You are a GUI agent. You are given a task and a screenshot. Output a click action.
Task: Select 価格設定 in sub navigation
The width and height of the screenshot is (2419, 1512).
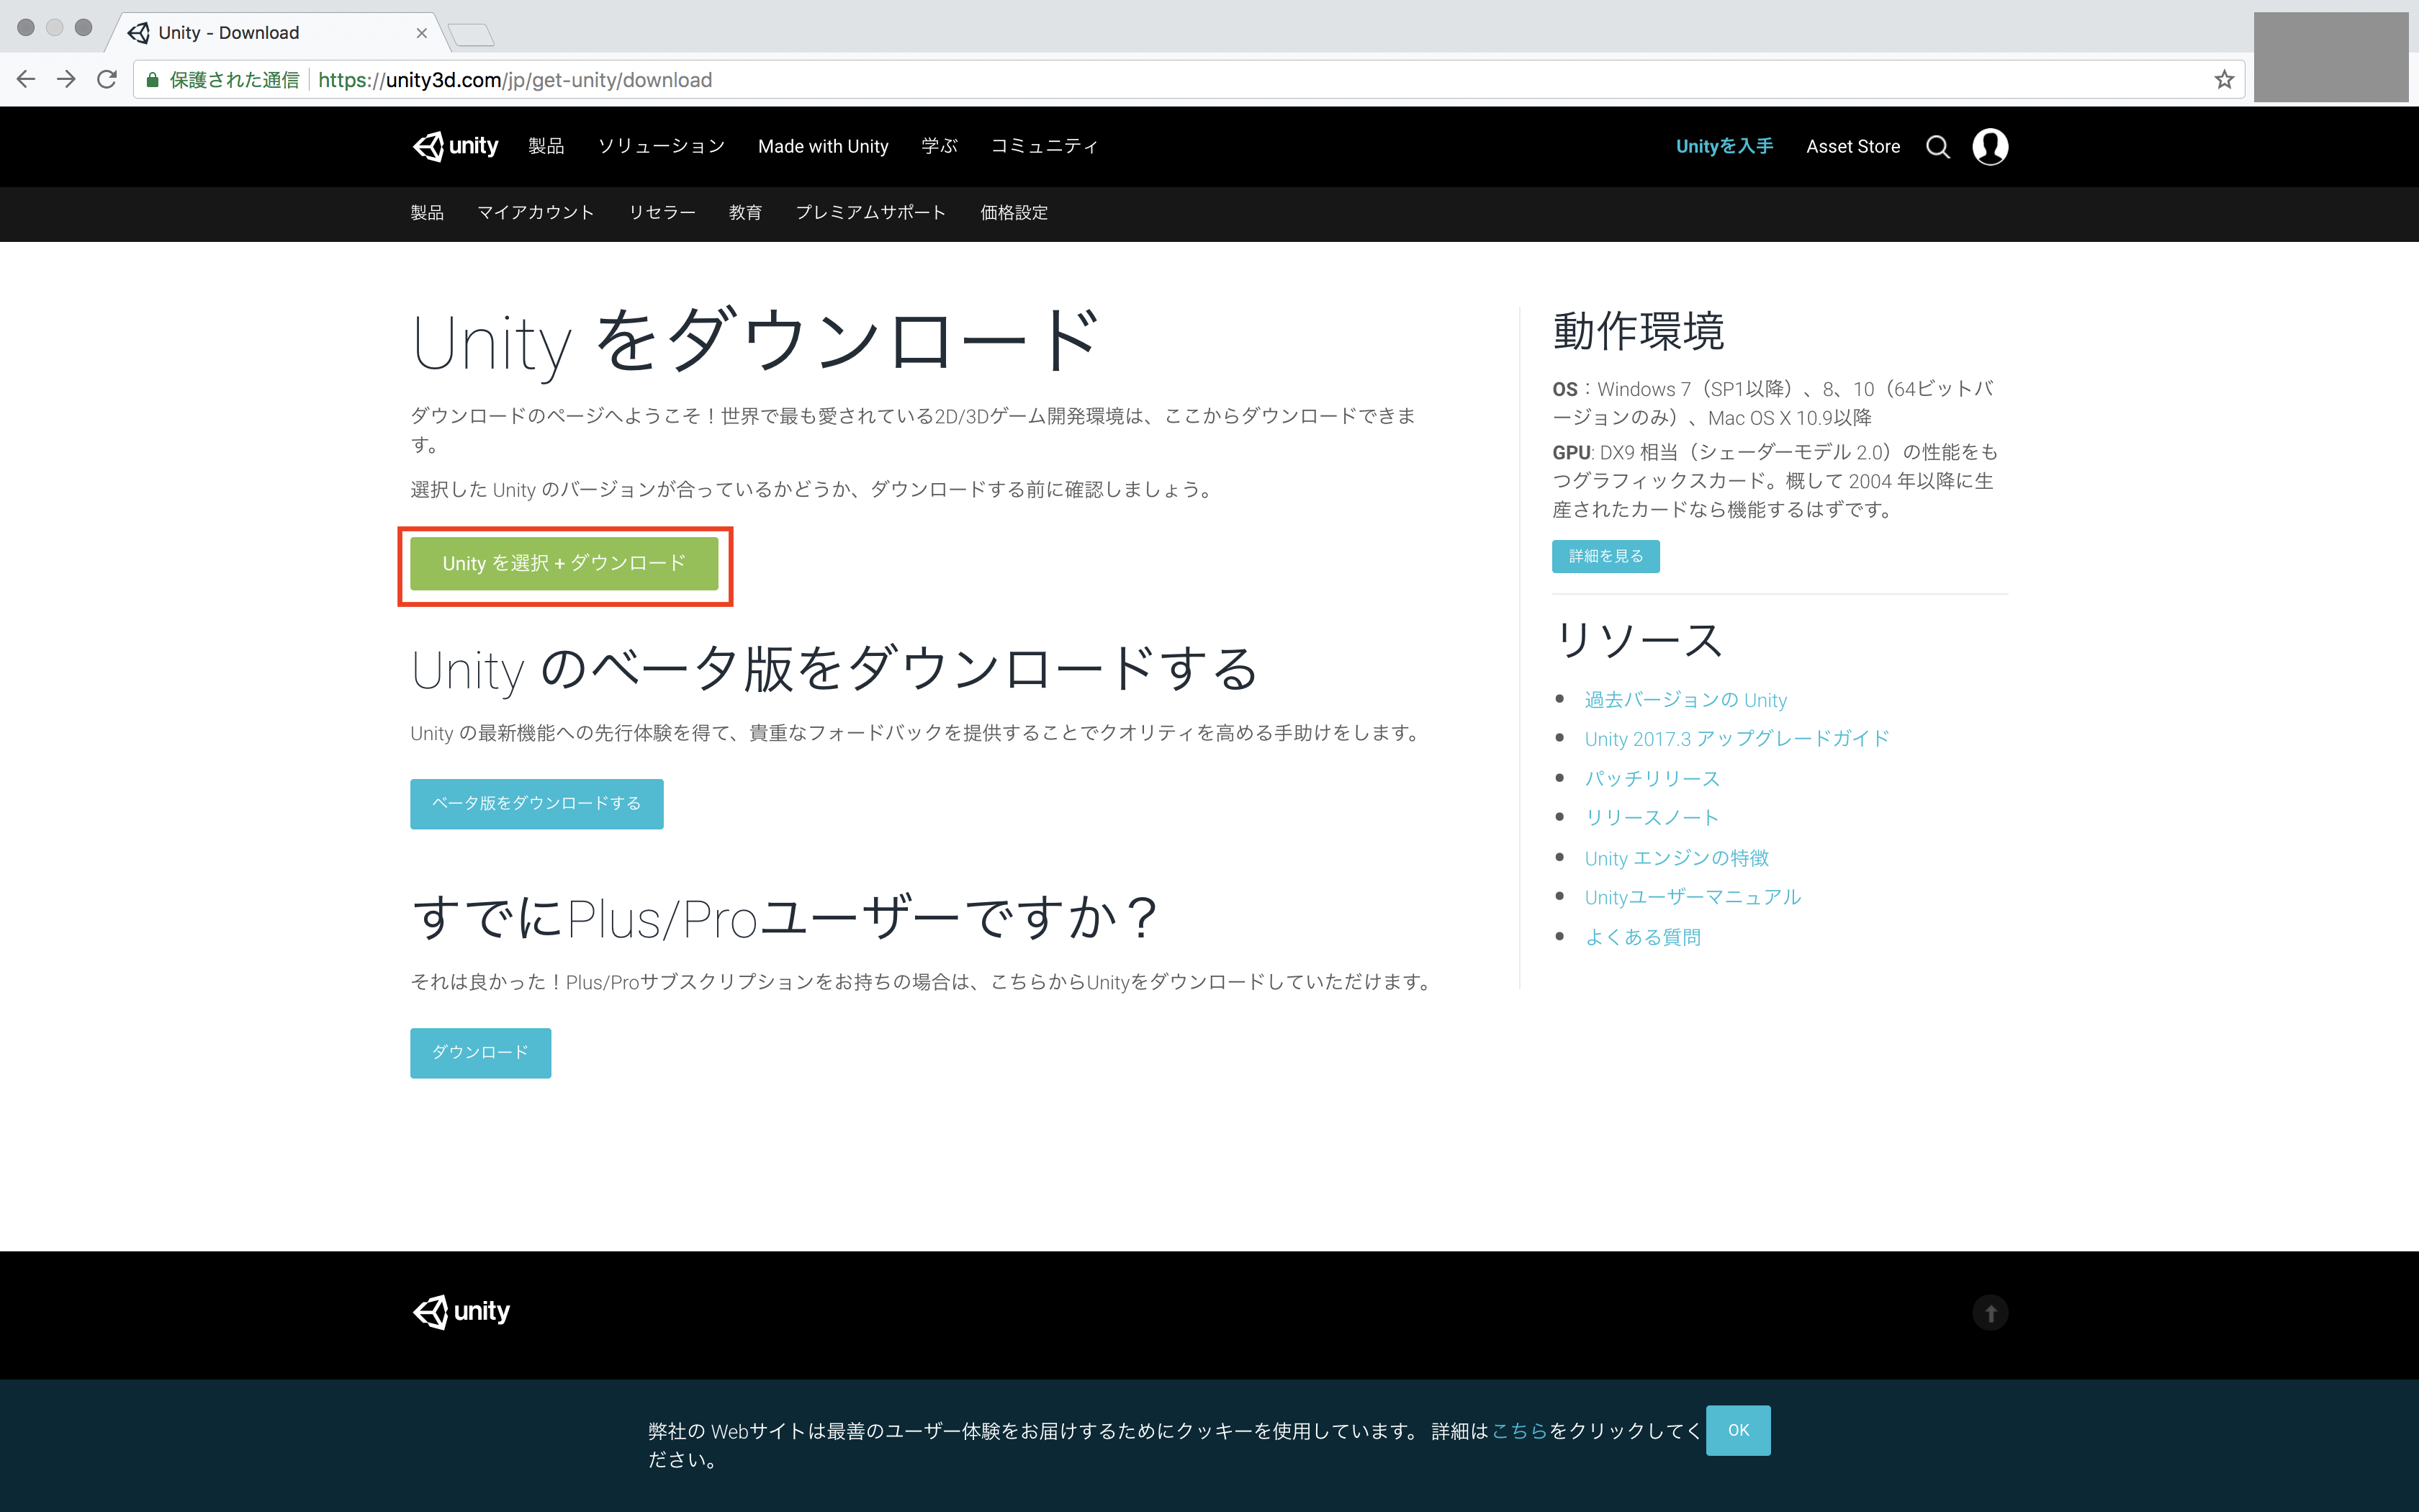pos(1014,212)
